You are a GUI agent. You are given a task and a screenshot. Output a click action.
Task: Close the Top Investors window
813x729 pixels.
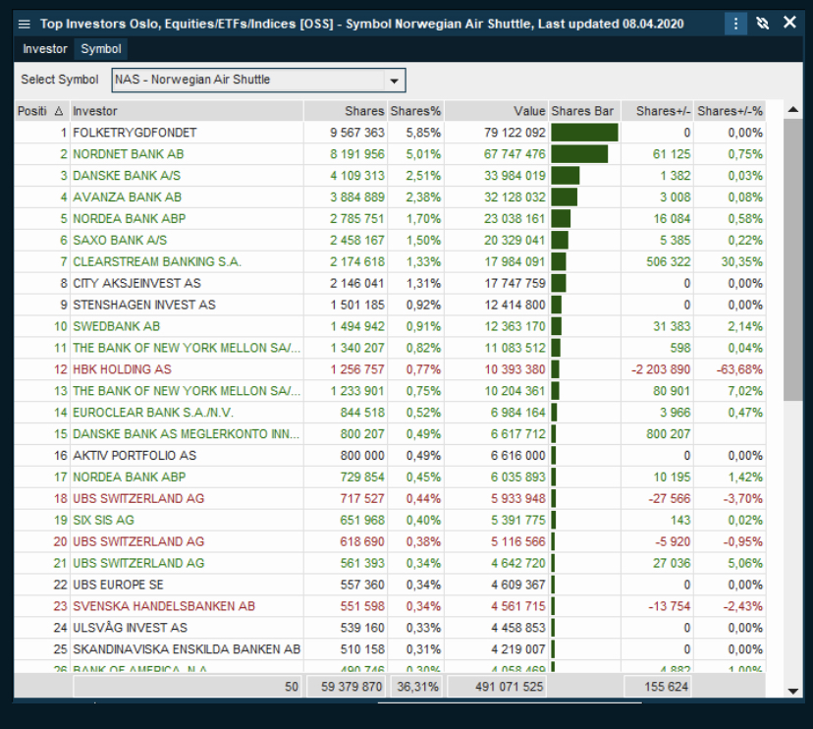(x=789, y=23)
